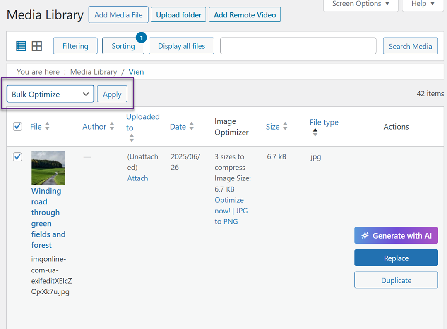Switch to list view icon

(x=21, y=46)
